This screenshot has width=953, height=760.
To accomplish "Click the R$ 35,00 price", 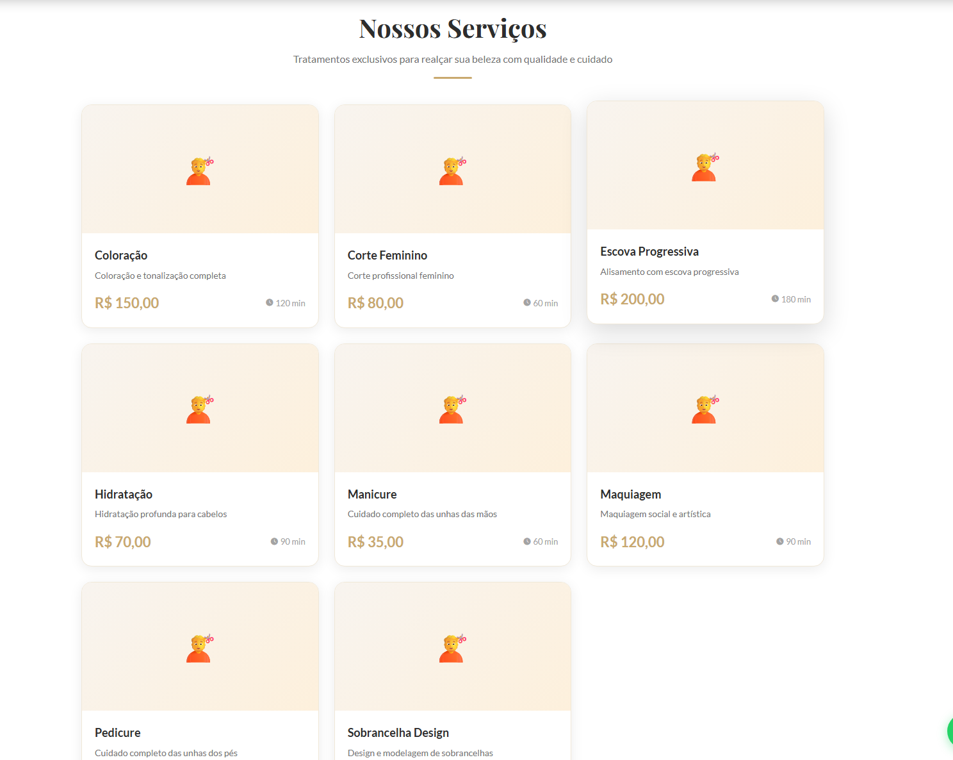I will 375,542.
